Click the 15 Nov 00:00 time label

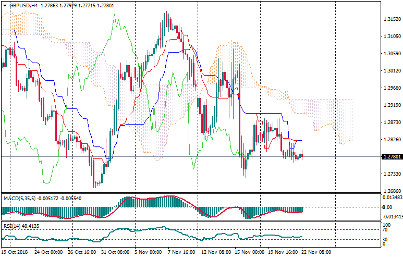coord(249,252)
